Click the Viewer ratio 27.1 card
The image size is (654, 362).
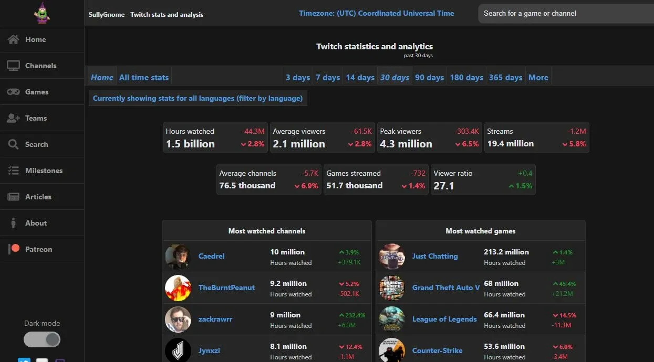[483, 179]
